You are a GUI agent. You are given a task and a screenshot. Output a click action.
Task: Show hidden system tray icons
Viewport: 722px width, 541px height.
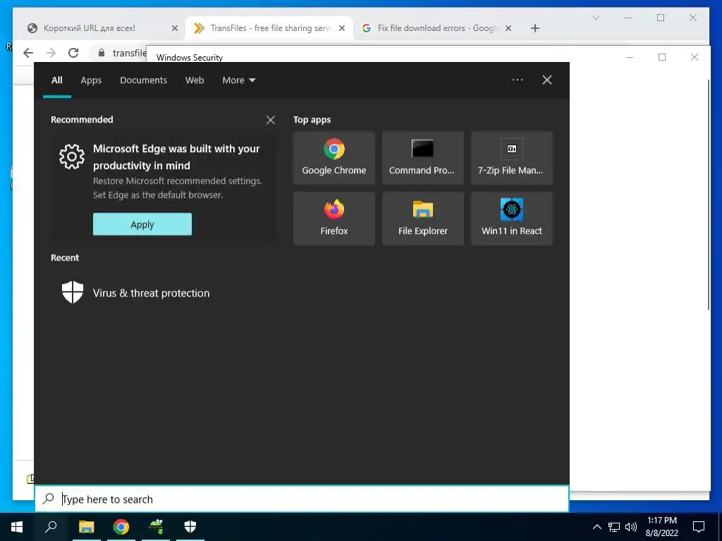tap(596, 527)
